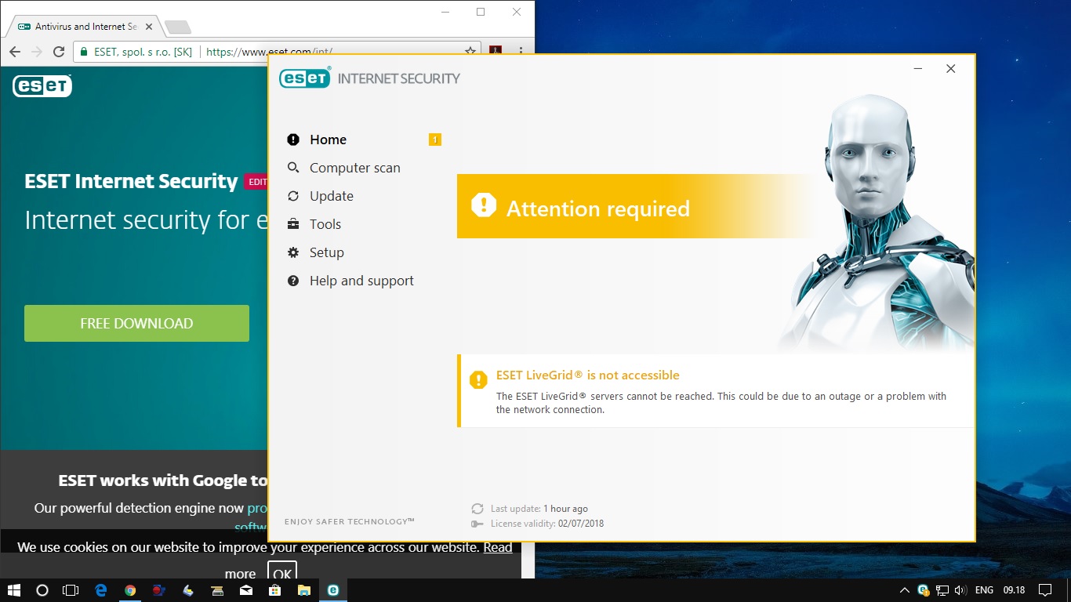Open the Mail app from taskbar
This screenshot has height=602, width=1071.
click(x=246, y=590)
